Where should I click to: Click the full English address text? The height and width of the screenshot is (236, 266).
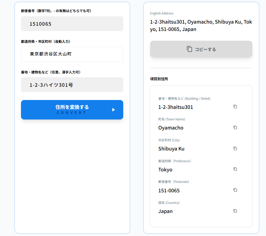pos(201,26)
